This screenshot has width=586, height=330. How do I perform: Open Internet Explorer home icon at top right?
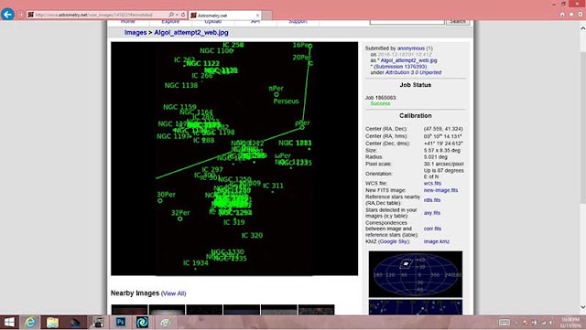[562, 15]
